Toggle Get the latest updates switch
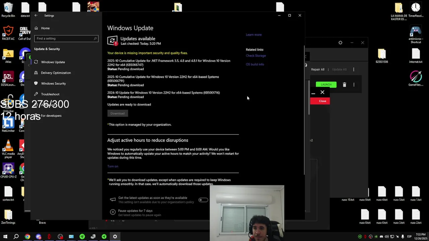The height and width of the screenshot is (241, 429). 203,200
